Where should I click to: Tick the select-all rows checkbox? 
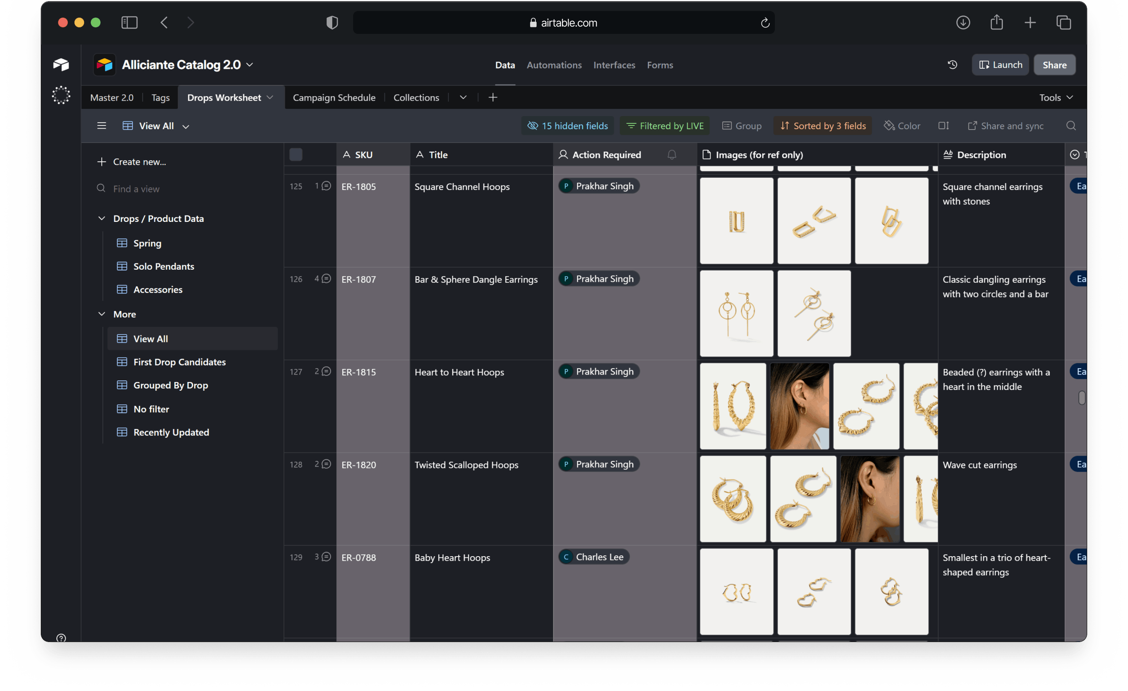pos(296,155)
